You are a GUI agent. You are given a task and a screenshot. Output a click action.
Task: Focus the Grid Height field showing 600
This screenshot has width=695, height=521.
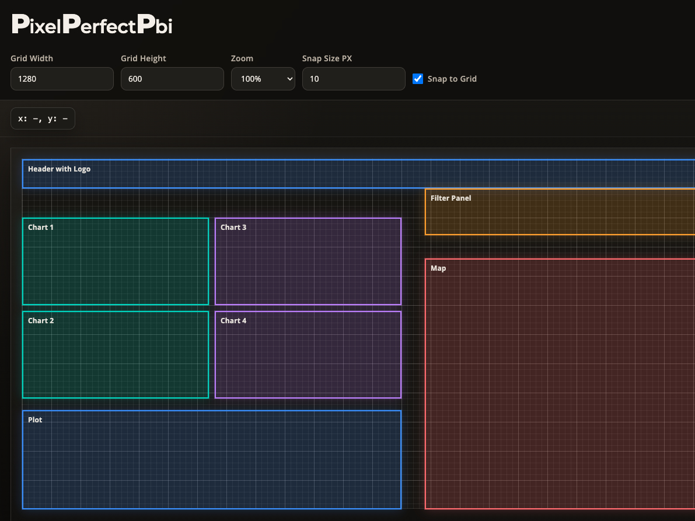(172, 79)
